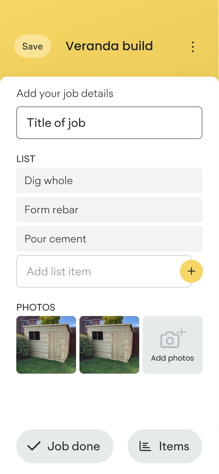Viewport: 219px width, 474px height.
Task: Select the Pour cement list entry
Action: 109,239
